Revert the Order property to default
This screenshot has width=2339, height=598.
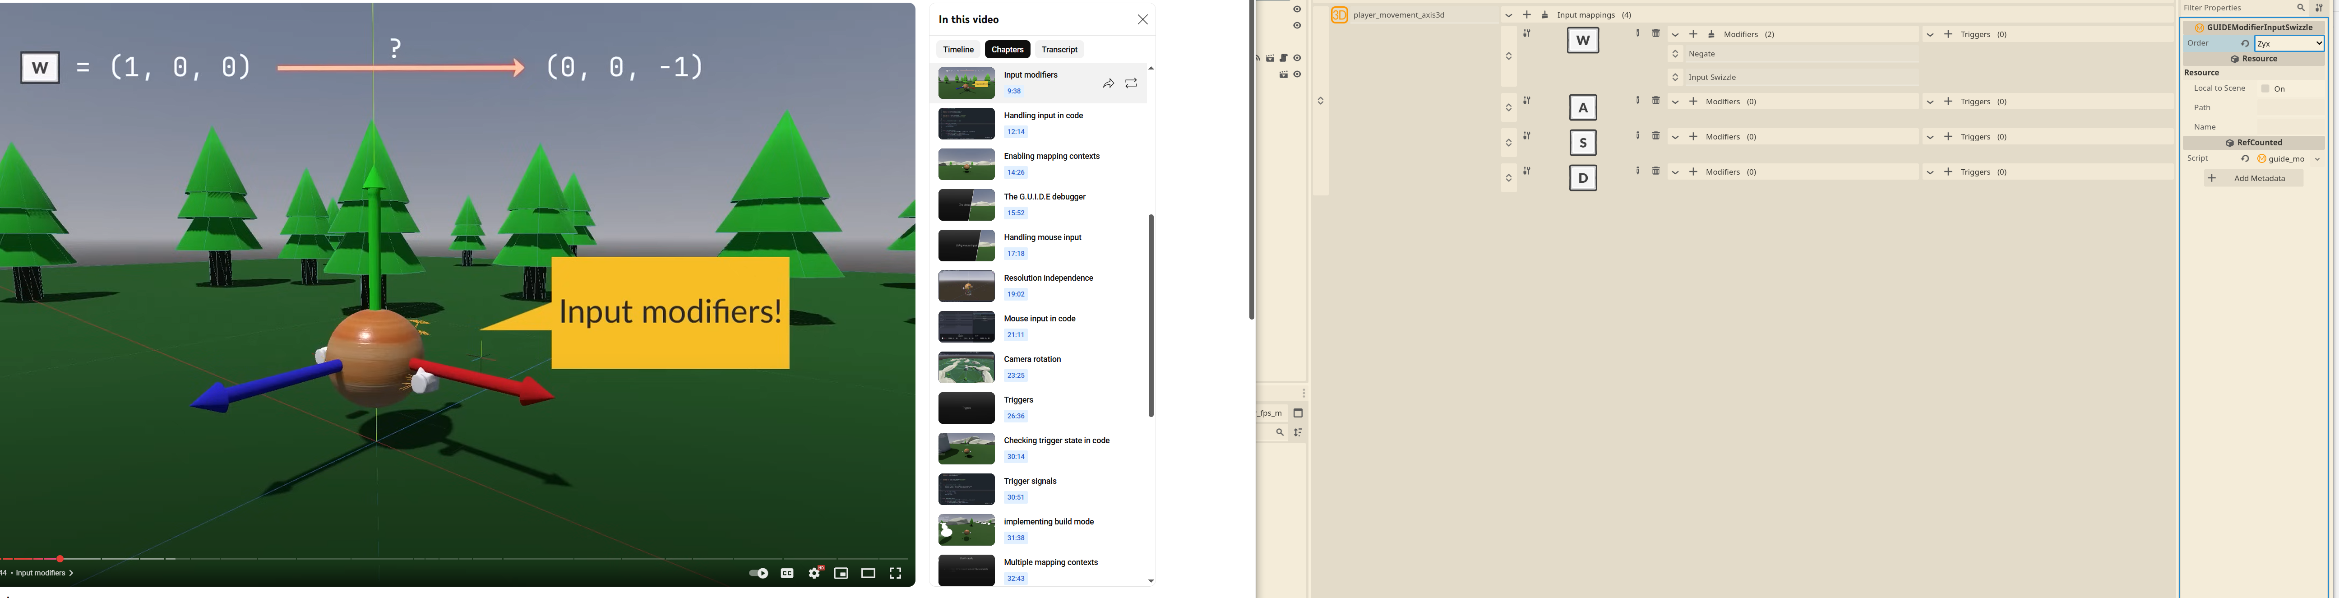click(2245, 44)
